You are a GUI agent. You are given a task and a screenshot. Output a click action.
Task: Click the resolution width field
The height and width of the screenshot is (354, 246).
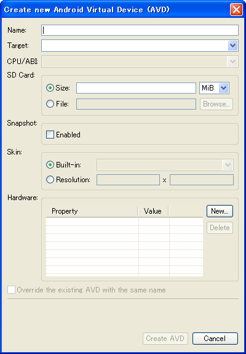tap(128, 180)
